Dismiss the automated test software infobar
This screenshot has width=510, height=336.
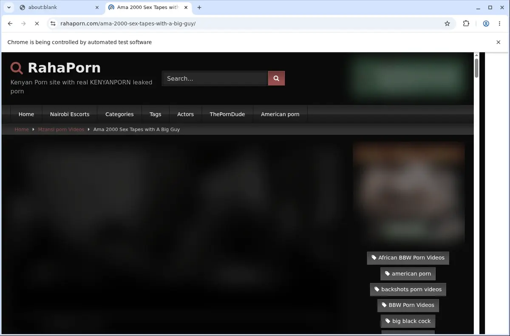tap(498, 42)
